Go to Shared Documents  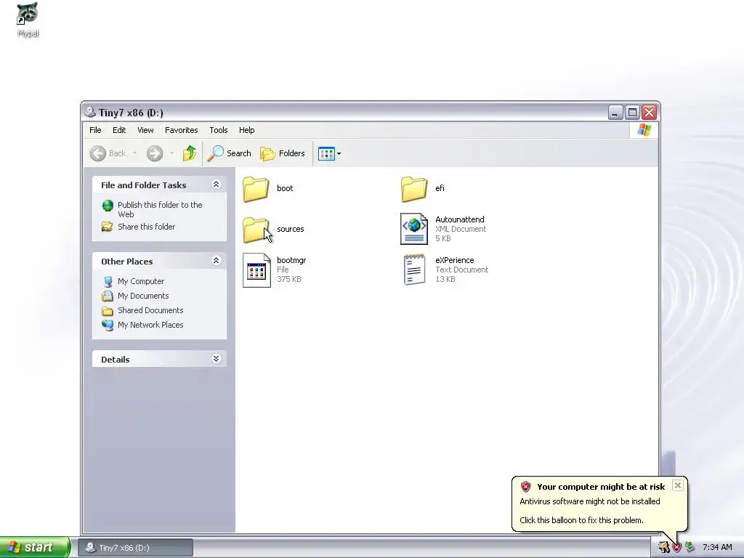click(150, 310)
